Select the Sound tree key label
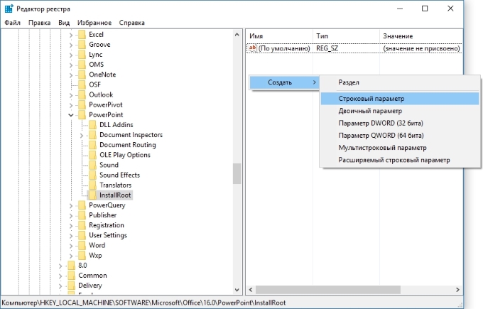The height and width of the screenshot is (309, 483). pos(109,165)
